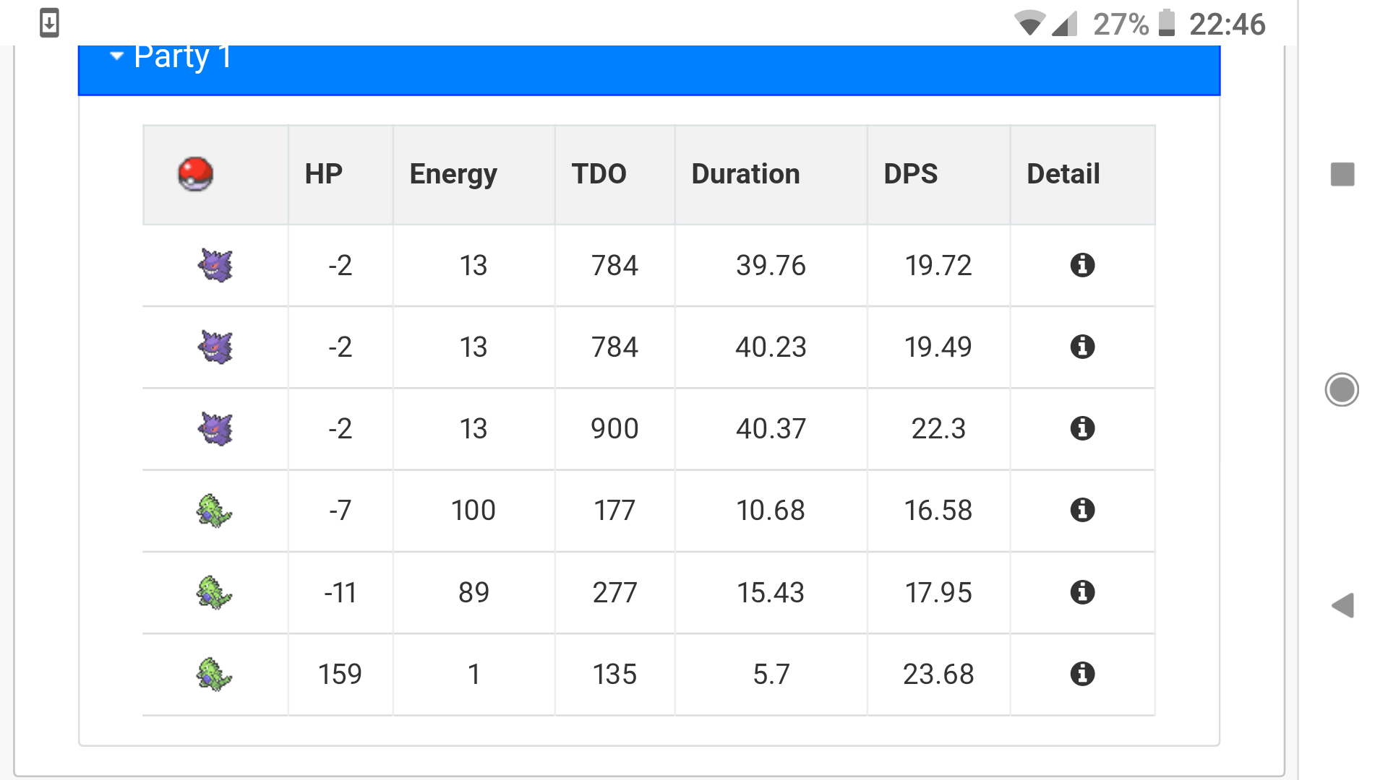
Task: Click the duration value 10.68
Action: pyautogui.click(x=771, y=511)
